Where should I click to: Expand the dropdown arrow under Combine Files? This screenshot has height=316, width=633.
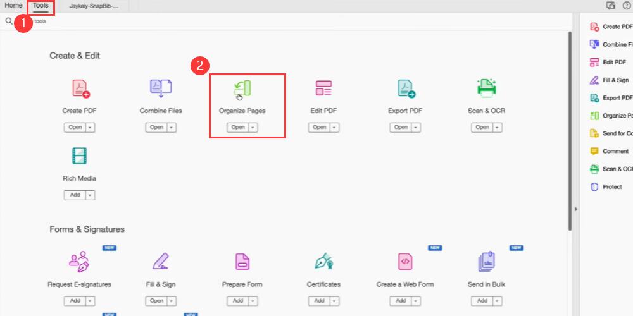tap(172, 128)
